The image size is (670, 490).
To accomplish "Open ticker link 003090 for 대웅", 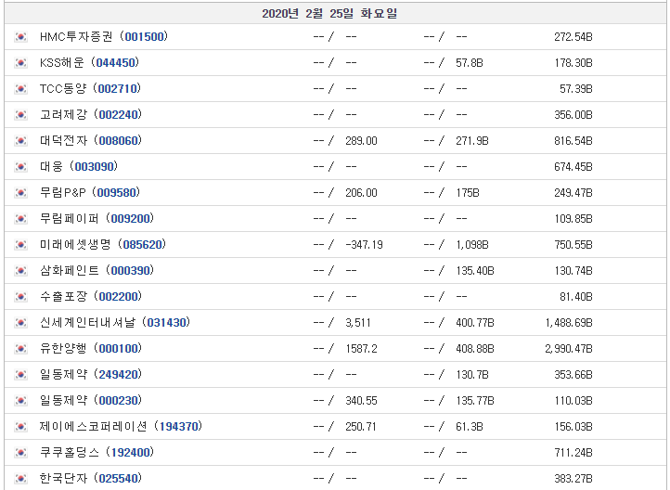I will point(95,167).
